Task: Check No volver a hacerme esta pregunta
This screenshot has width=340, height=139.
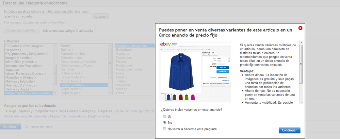Action: (165, 129)
